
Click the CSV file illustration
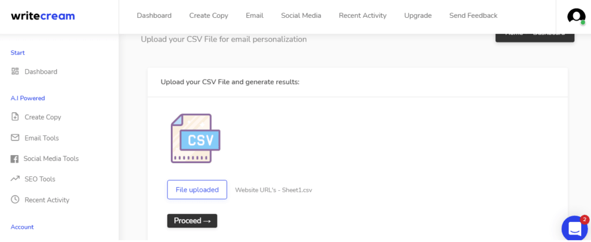(x=195, y=138)
